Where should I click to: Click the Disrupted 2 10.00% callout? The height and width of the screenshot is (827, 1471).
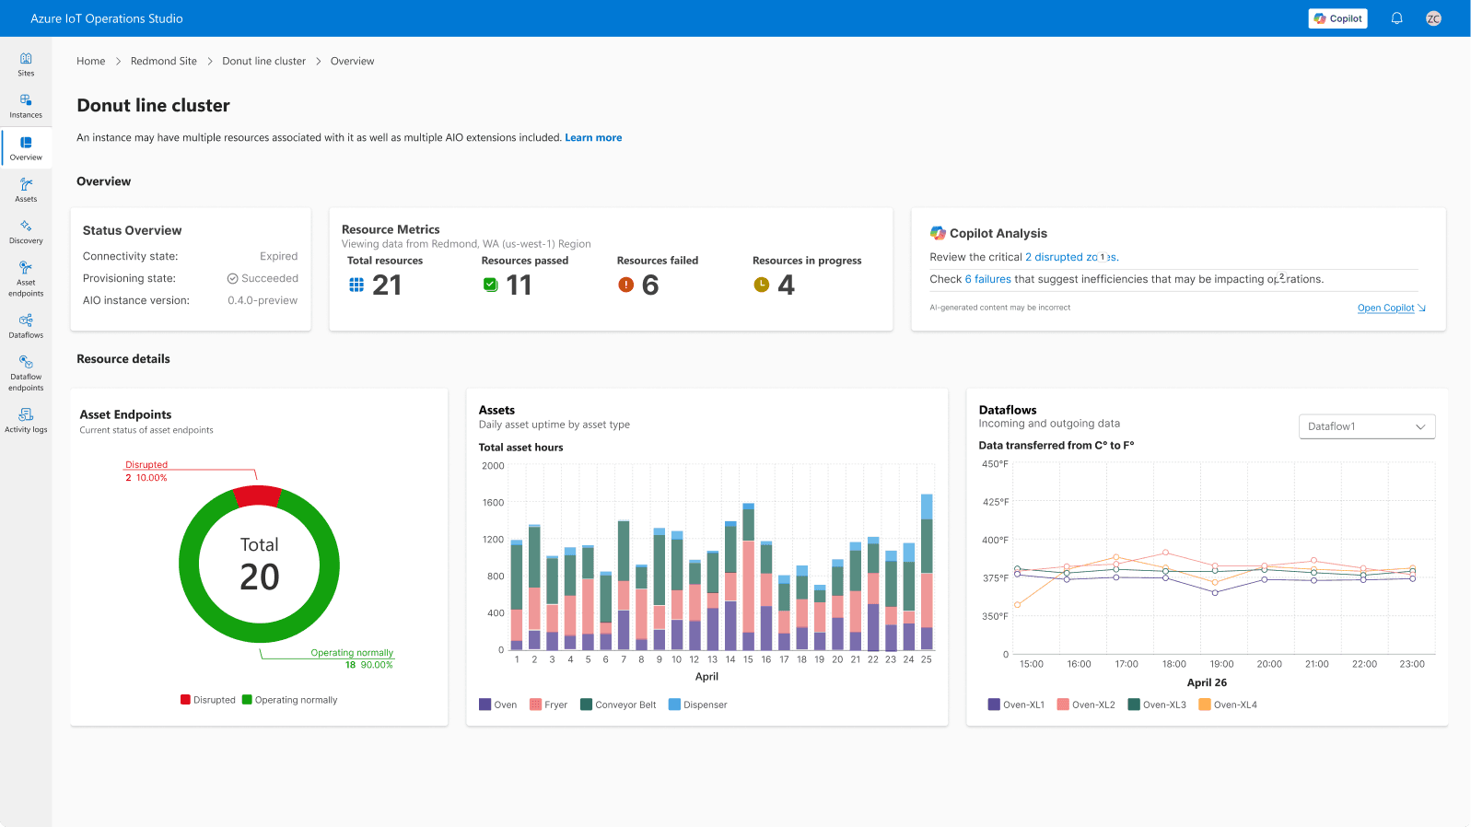tap(146, 472)
